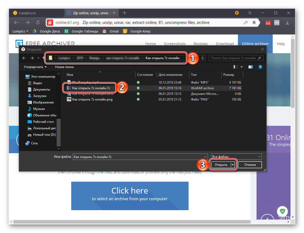This screenshot has height=233, width=304.
Task: Select Загрузки in the sidebar
Action: pyautogui.click(x=37, y=96)
